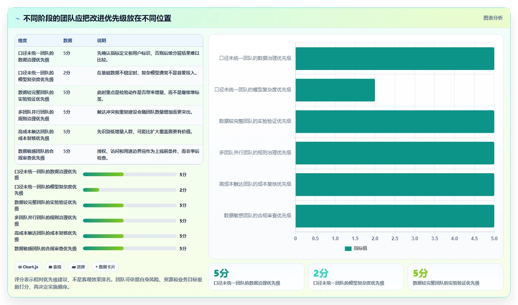Click chart bar for 口径未统一团队的数据治理优先级
The width and height of the screenshot is (518, 305).
tap(395, 58)
